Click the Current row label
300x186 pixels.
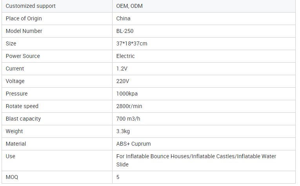point(15,69)
